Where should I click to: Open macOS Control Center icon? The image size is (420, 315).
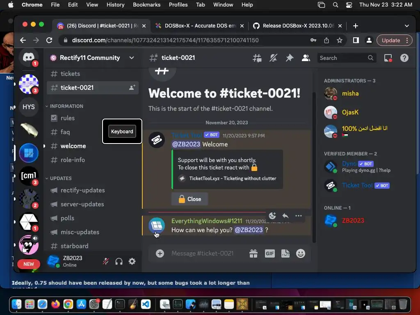[349, 5]
